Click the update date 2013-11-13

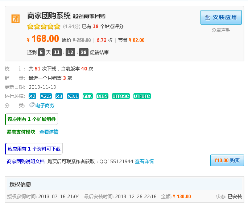42,87
